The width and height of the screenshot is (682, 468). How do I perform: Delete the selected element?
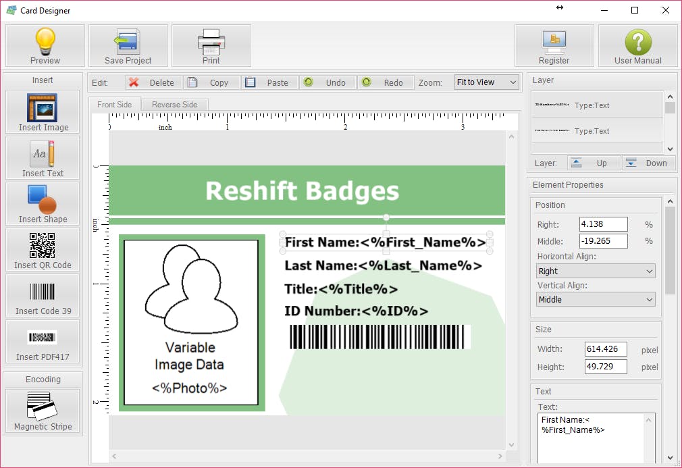point(153,82)
